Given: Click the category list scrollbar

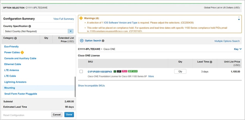Looking at the screenshot, I should (x=75, y=87).
